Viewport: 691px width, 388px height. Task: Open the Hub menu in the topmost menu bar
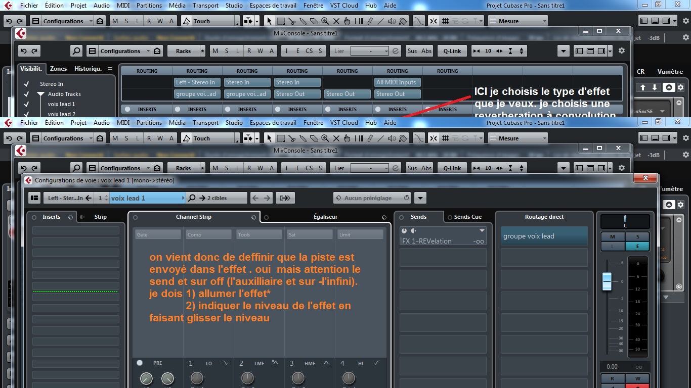click(371, 6)
